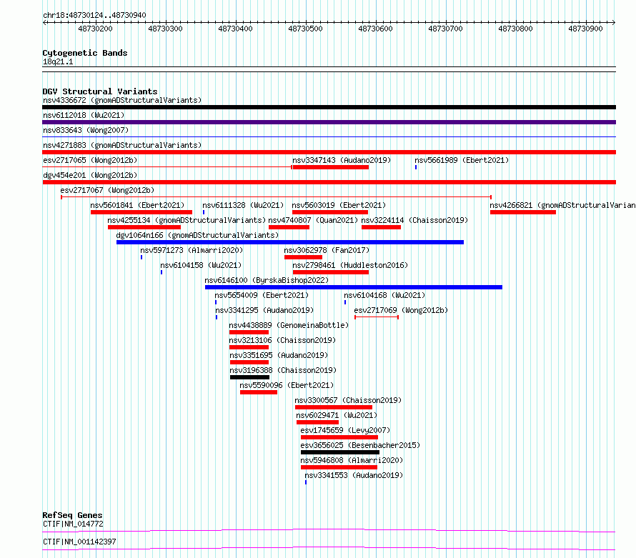Click the chr18:48730124..48730940 region label

click(94, 15)
